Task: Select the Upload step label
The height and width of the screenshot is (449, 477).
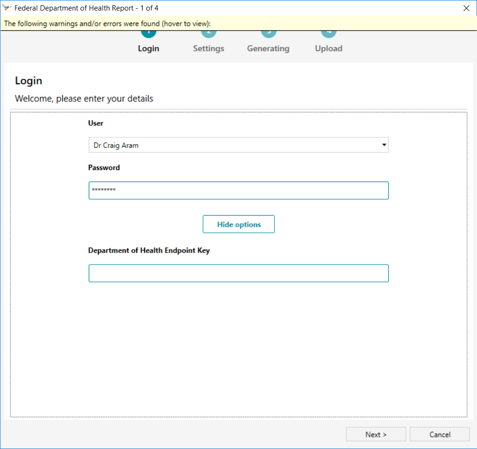Action: tap(329, 49)
